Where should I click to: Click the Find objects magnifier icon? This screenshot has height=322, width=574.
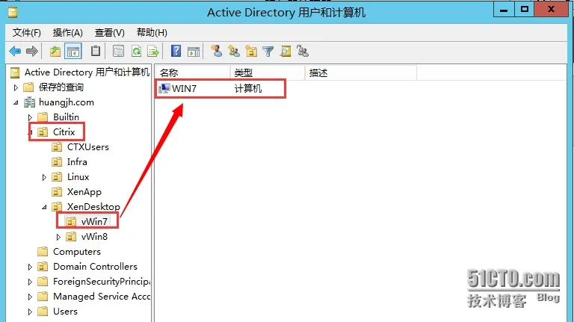coord(286,52)
